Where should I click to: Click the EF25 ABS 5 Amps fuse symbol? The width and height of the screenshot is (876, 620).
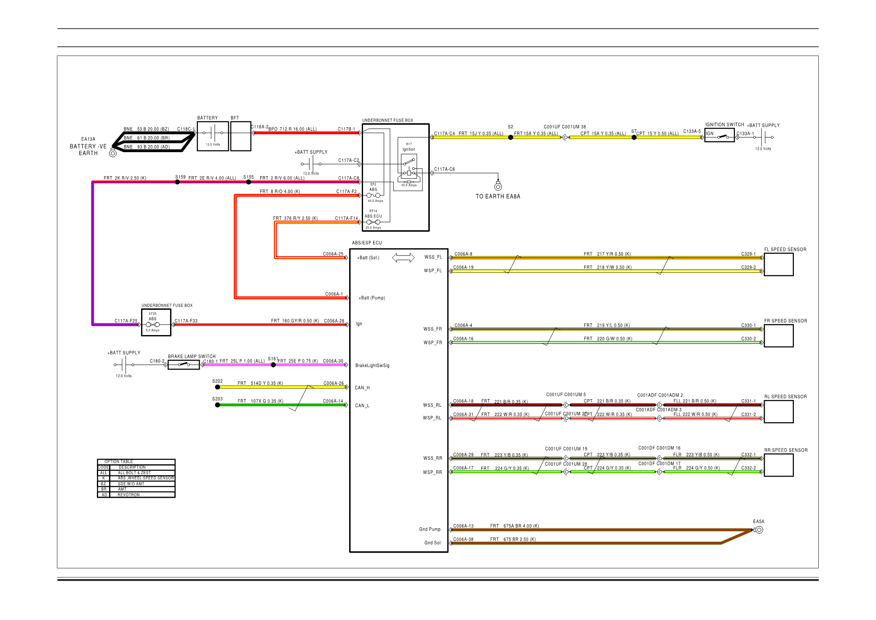(x=152, y=325)
